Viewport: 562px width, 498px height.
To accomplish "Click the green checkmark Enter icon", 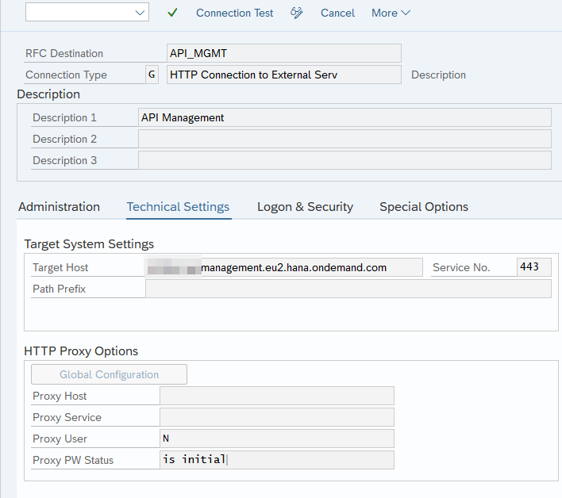I will [x=172, y=13].
